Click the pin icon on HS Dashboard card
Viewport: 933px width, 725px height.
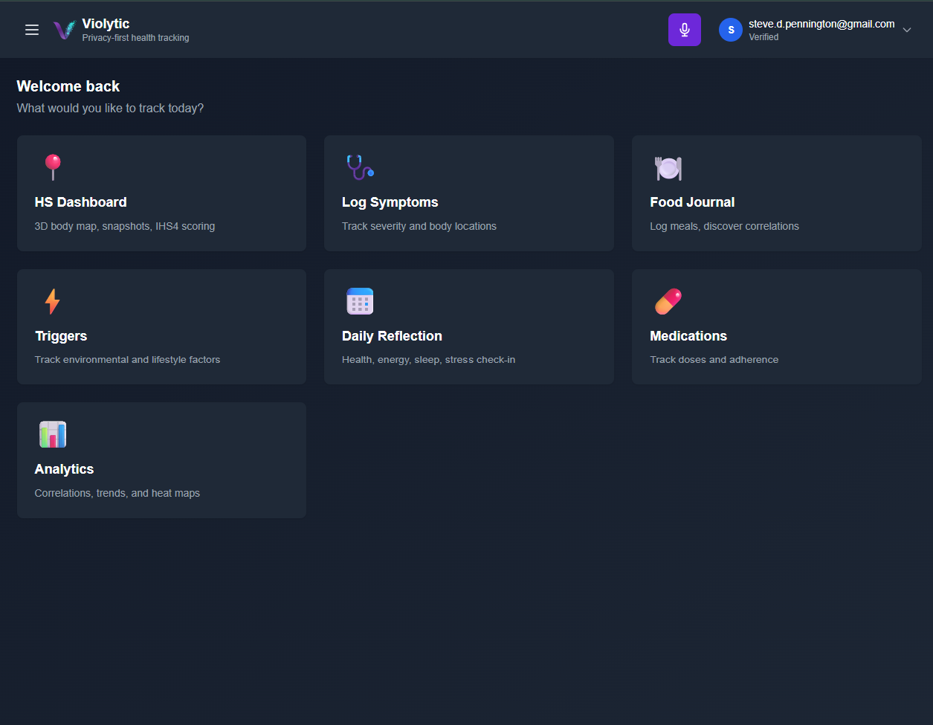coord(53,167)
